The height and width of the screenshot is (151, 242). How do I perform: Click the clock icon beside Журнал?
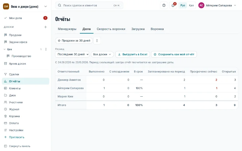pos(5,109)
